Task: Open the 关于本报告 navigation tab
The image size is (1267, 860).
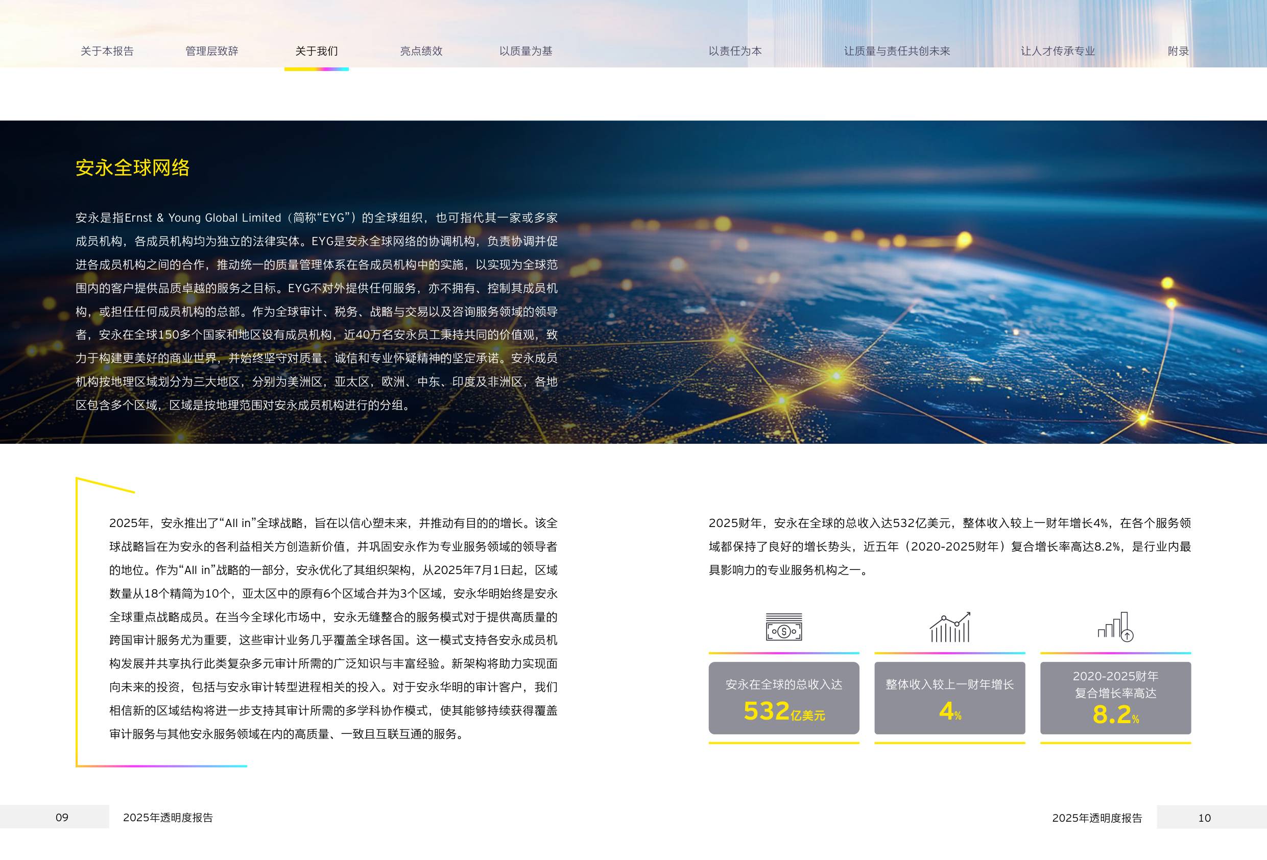Action: [107, 51]
